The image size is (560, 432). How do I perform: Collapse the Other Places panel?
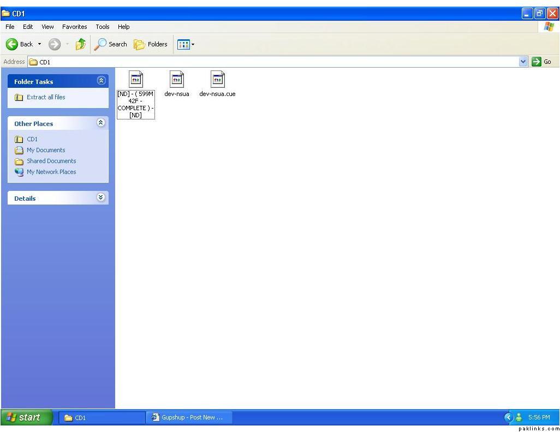[x=101, y=123]
